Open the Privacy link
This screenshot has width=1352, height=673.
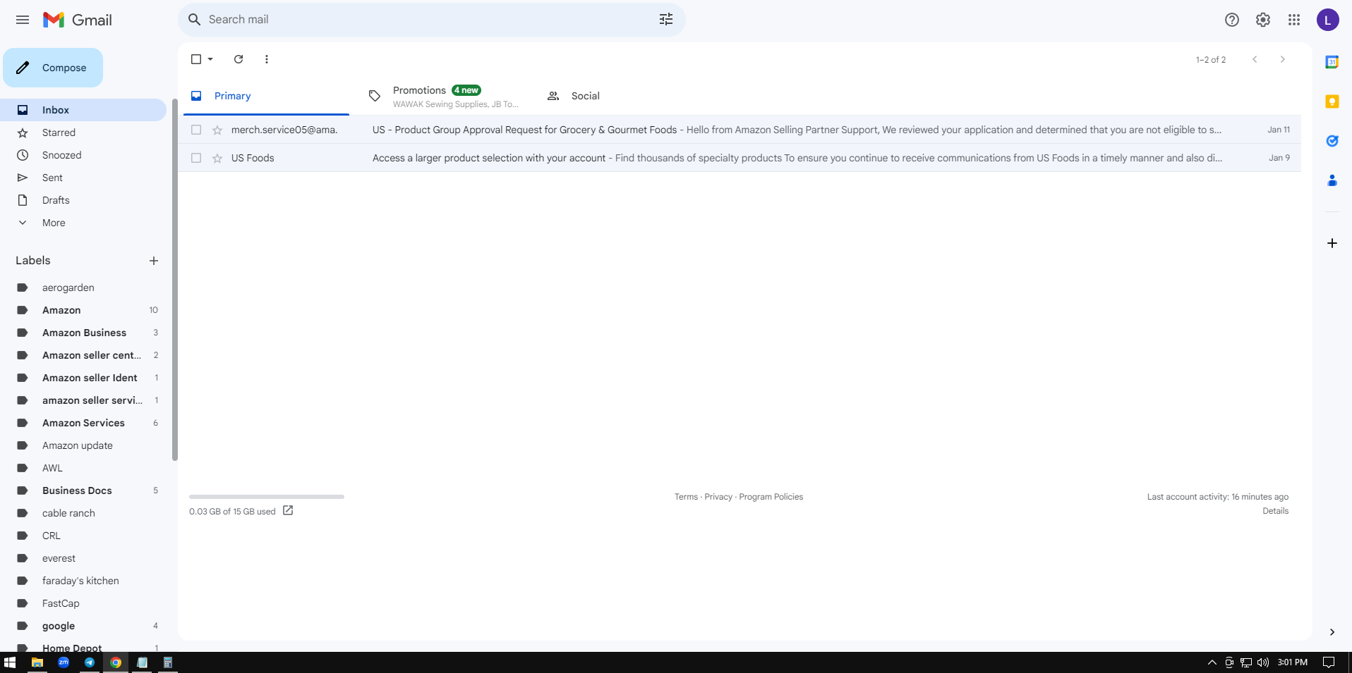tap(718, 497)
